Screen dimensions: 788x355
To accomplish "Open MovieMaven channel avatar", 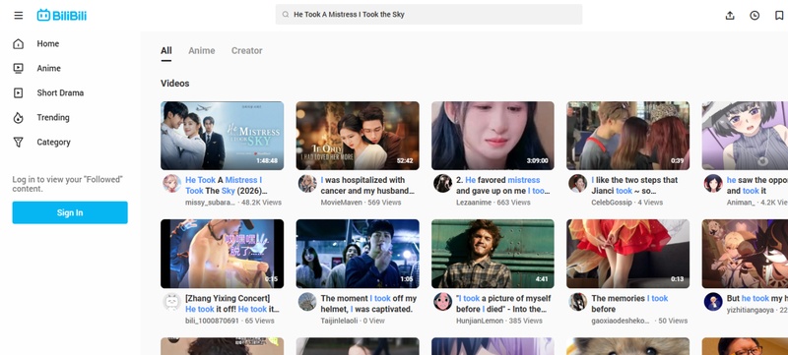I will pyautogui.click(x=307, y=184).
